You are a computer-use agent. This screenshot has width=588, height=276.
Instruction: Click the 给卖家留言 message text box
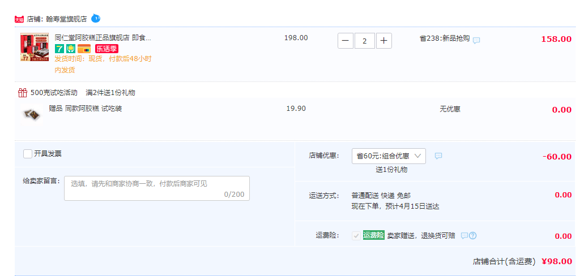click(x=157, y=188)
